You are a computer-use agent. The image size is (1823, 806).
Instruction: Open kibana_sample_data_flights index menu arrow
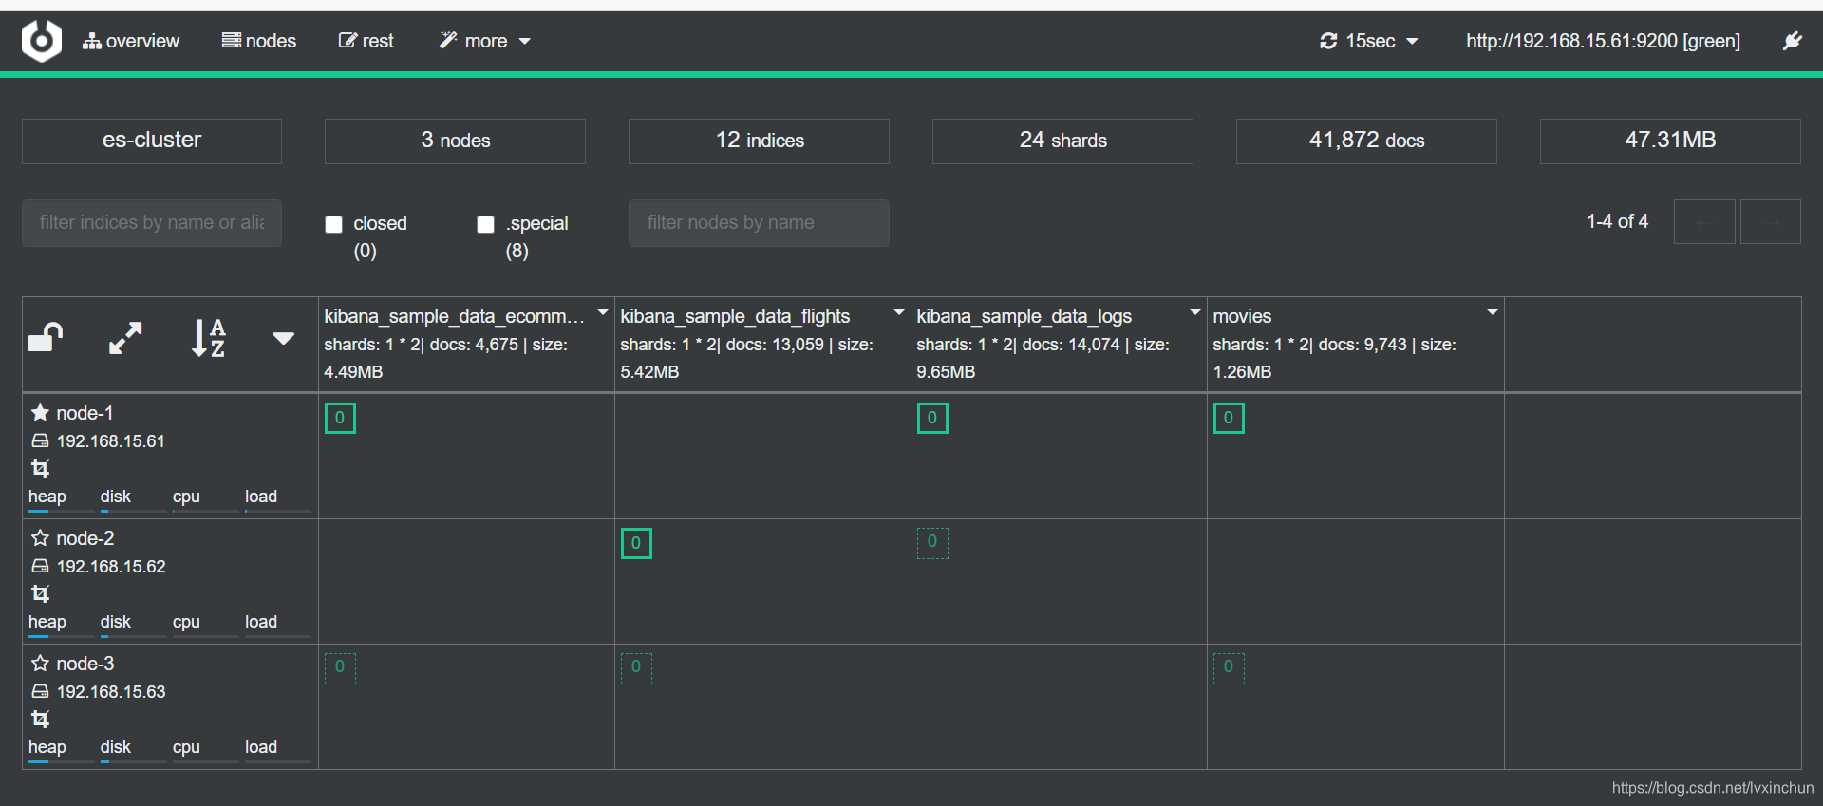click(898, 312)
